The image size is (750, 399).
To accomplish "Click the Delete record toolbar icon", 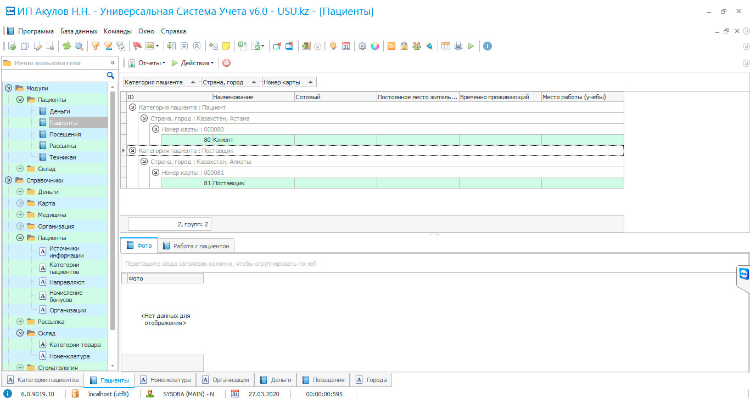I will (51, 46).
